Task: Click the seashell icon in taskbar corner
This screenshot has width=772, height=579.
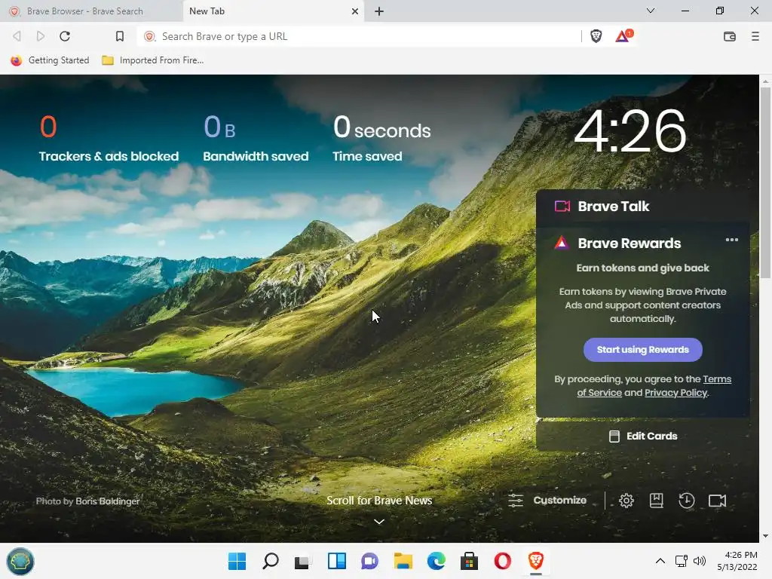Action: 20,561
